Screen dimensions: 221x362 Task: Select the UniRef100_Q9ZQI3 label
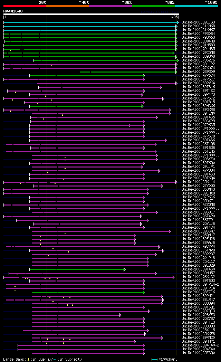198,312
